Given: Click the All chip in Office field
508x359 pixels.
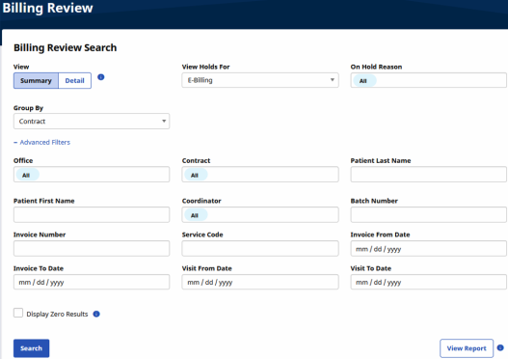Looking at the screenshot, I should click(x=28, y=175).
